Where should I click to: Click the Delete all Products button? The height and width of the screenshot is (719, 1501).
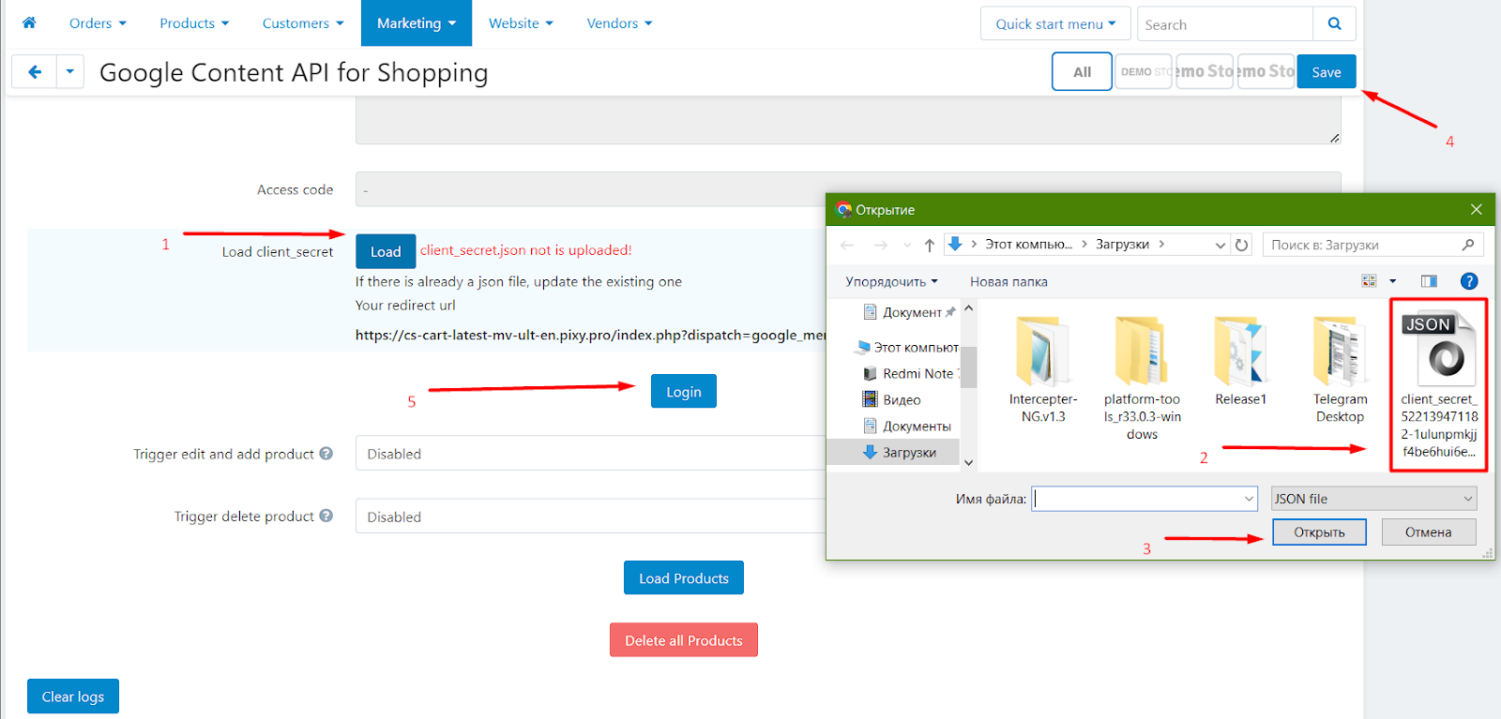[x=684, y=639]
